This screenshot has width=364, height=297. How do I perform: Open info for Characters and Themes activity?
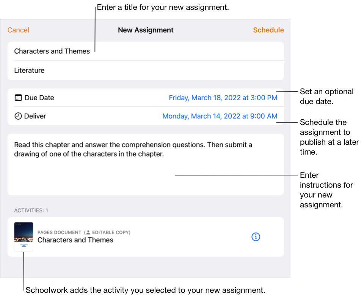tap(256, 237)
